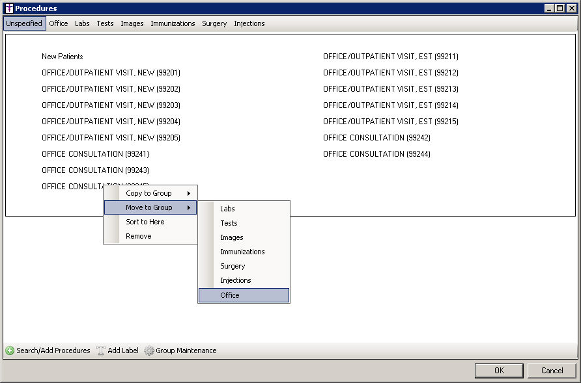Select OFFICE CONSULTATION (99244) entry
581x383 pixels.
point(376,154)
